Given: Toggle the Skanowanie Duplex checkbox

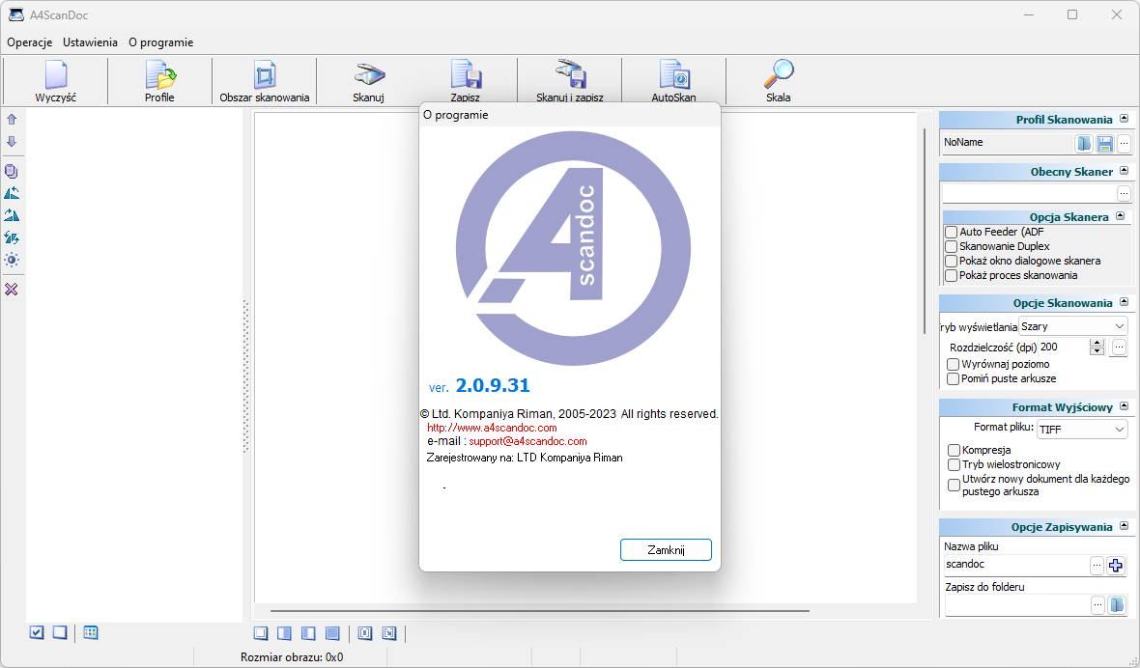Looking at the screenshot, I should point(951,247).
